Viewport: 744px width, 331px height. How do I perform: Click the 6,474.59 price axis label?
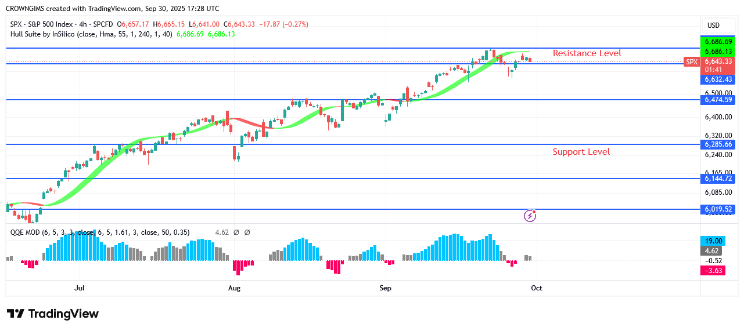(718, 100)
